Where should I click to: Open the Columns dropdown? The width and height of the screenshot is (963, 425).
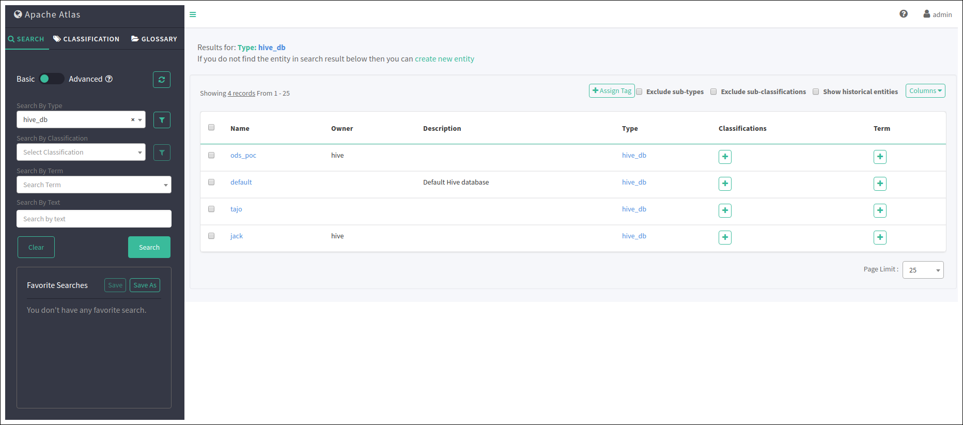(x=925, y=90)
